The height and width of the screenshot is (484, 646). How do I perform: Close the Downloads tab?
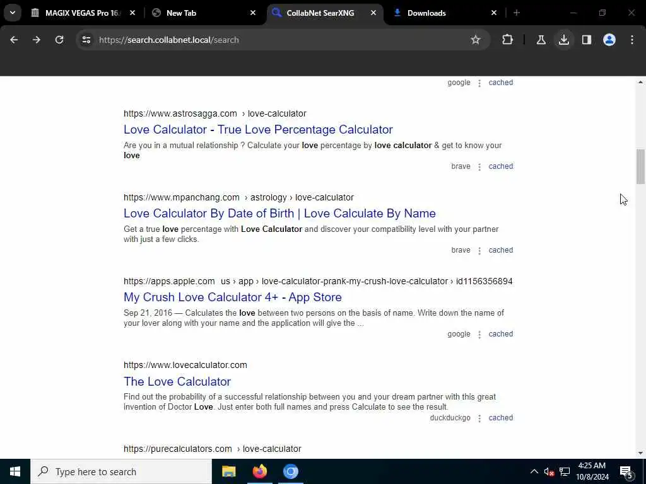click(494, 13)
